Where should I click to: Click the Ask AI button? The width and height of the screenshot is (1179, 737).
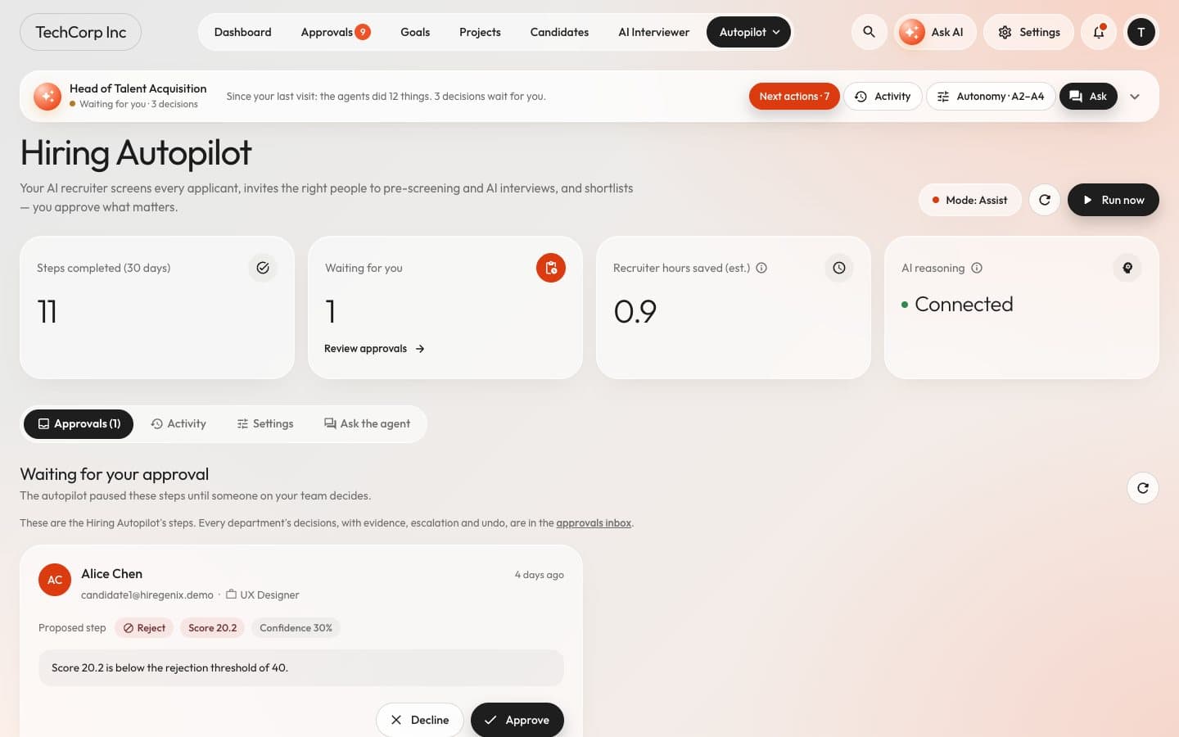point(935,32)
